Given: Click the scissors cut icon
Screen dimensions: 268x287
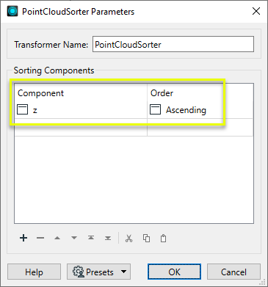Looking at the screenshot, I should (x=128, y=238).
